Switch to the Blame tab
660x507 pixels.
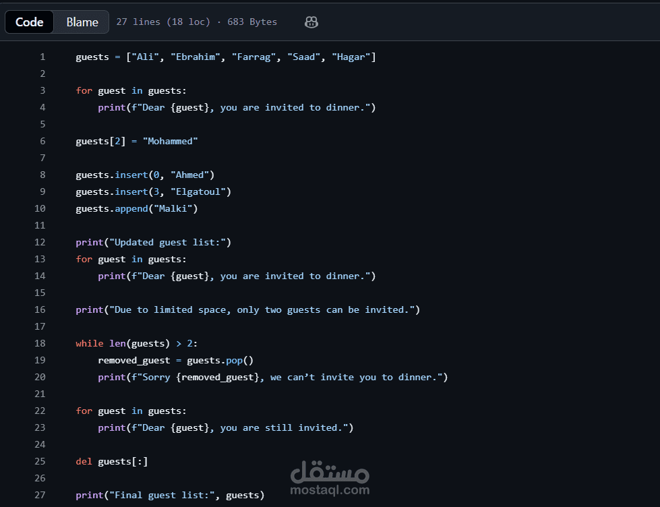tap(82, 22)
